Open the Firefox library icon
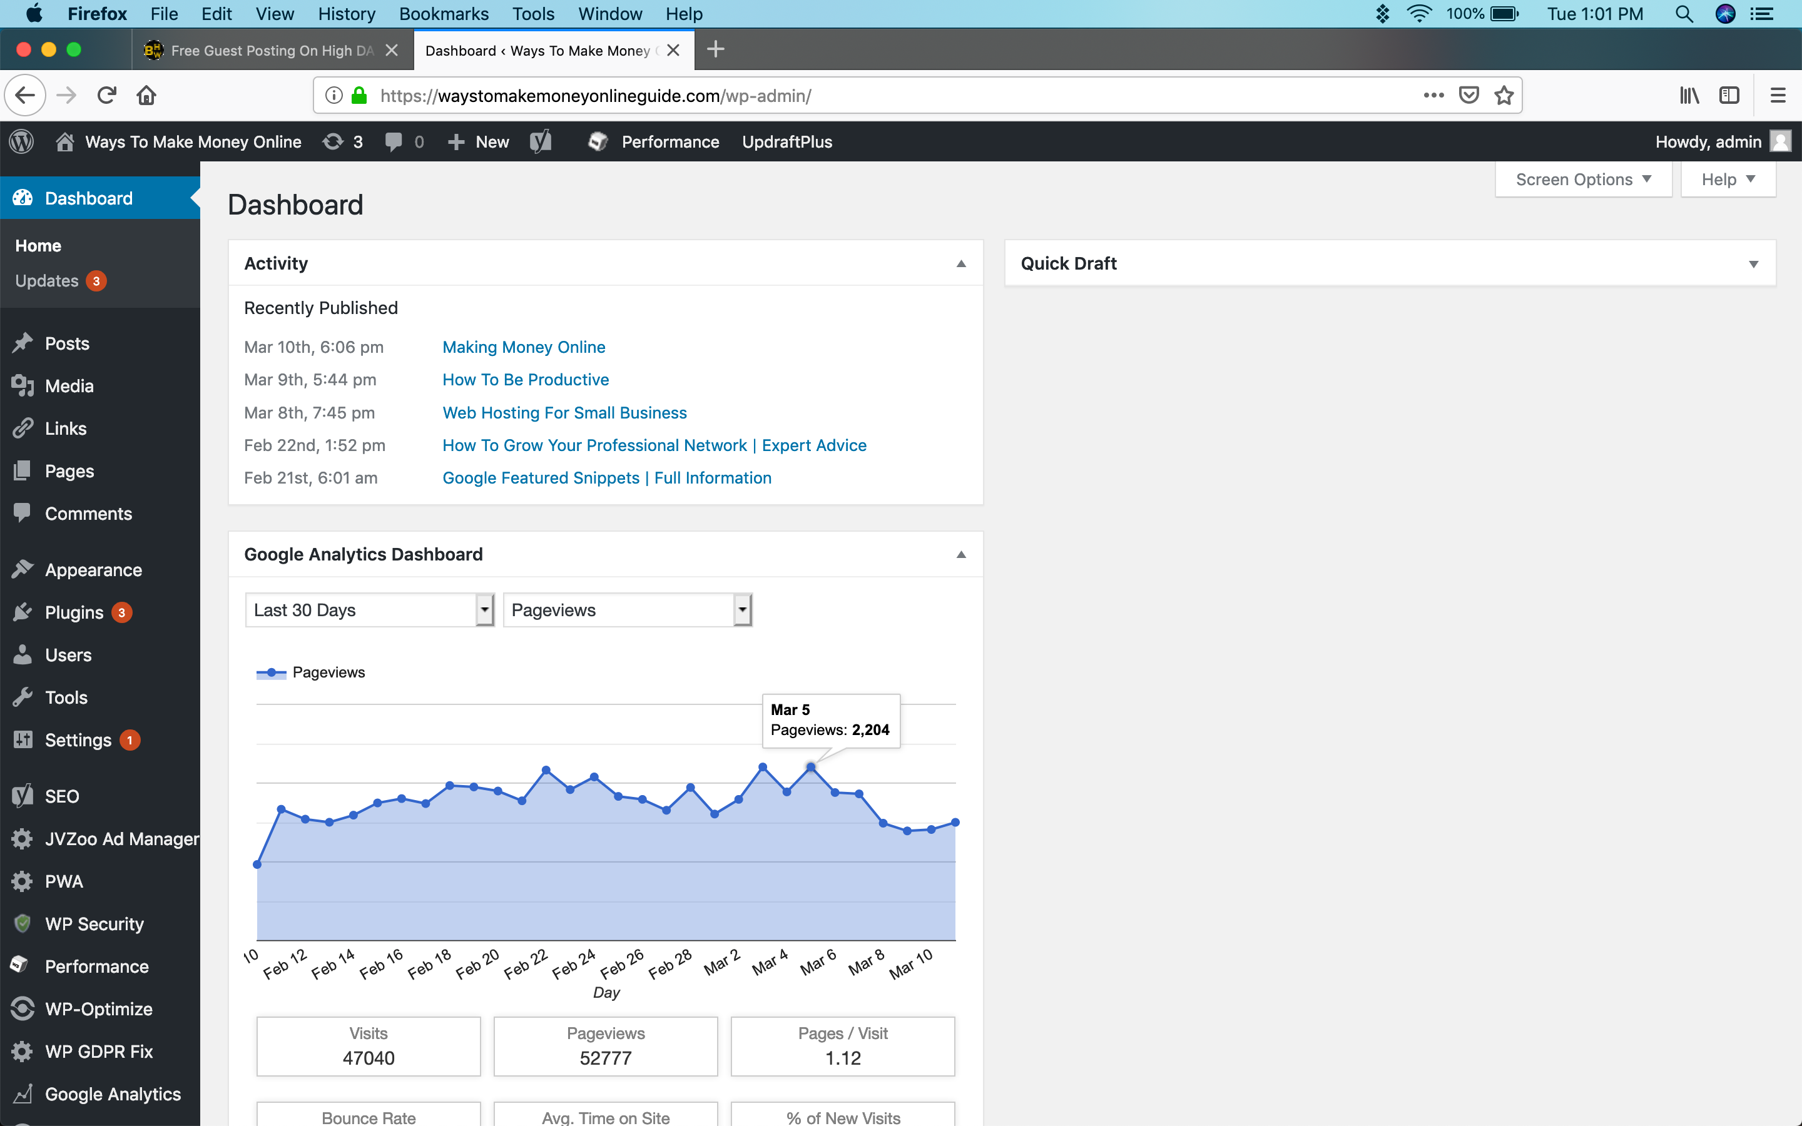The image size is (1802, 1126). click(1689, 95)
